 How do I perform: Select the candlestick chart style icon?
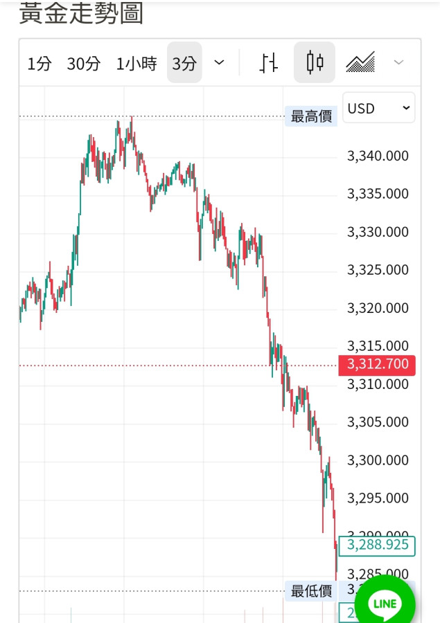(x=315, y=63)
